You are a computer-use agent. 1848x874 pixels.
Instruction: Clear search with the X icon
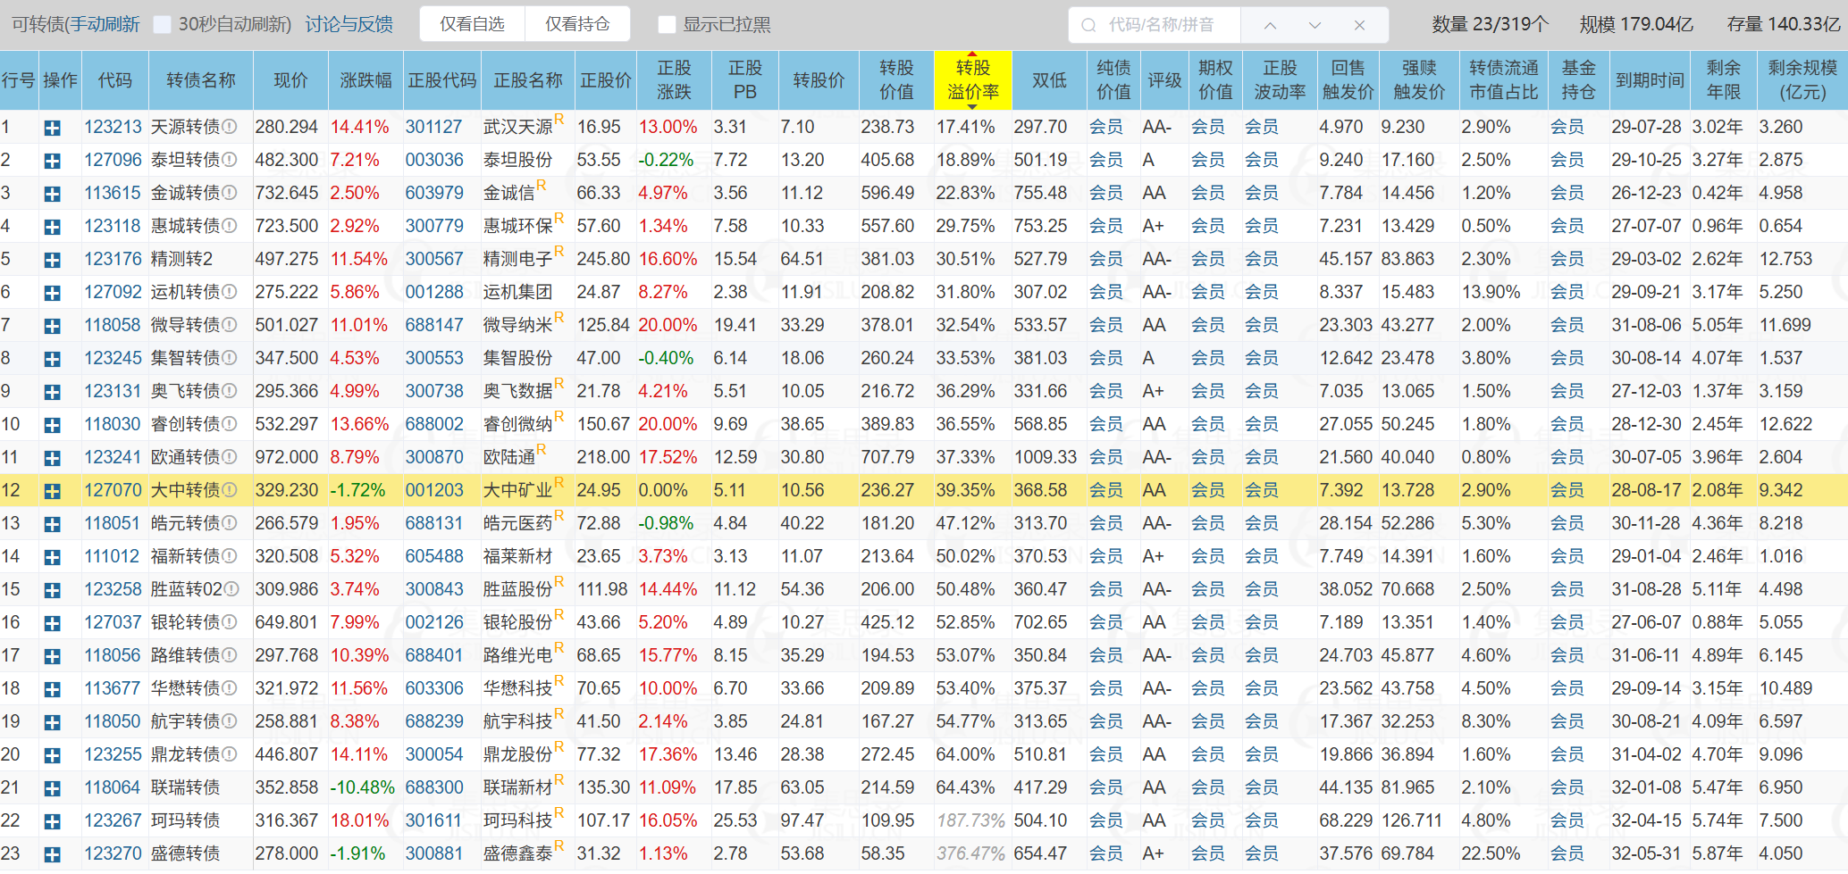(1359, 25)
